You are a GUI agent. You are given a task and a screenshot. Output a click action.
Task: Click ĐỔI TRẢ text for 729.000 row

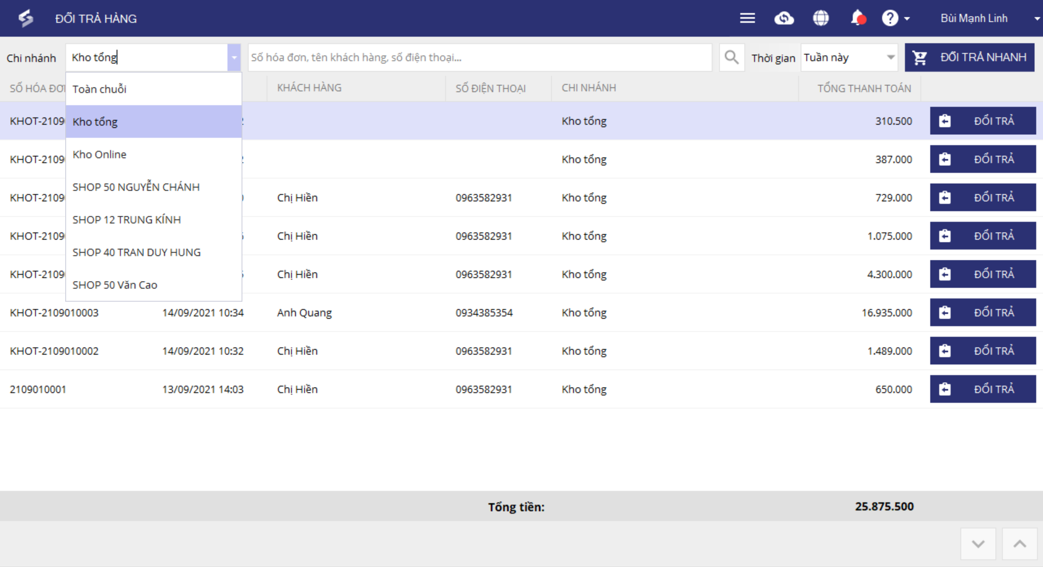(994, 197)
